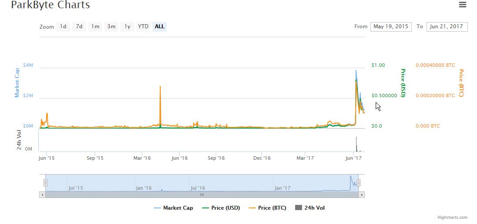Click the Jun '15 x-axis label
This screenshot has width=477, height=224.
(46, 158)
